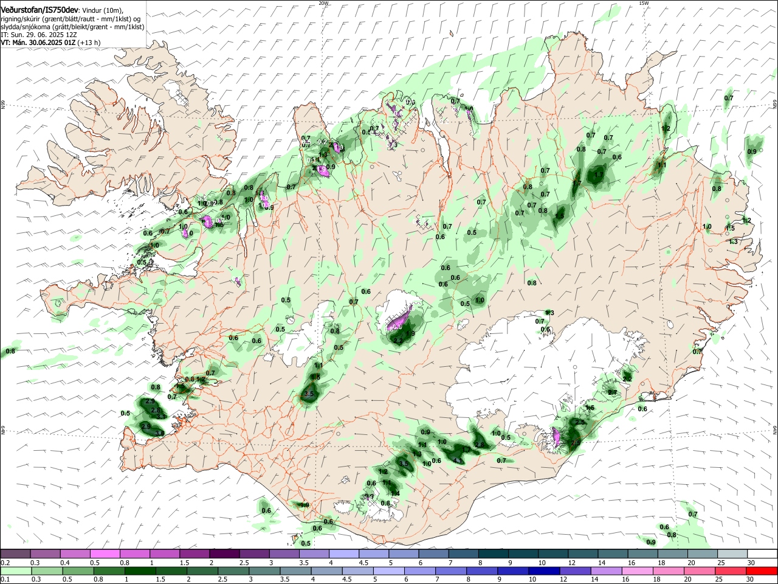Pick the bottom-row deep blue swatch starting at 10
Image resolution: width=778 pixels, height=584 pixels.
[543, 571]
